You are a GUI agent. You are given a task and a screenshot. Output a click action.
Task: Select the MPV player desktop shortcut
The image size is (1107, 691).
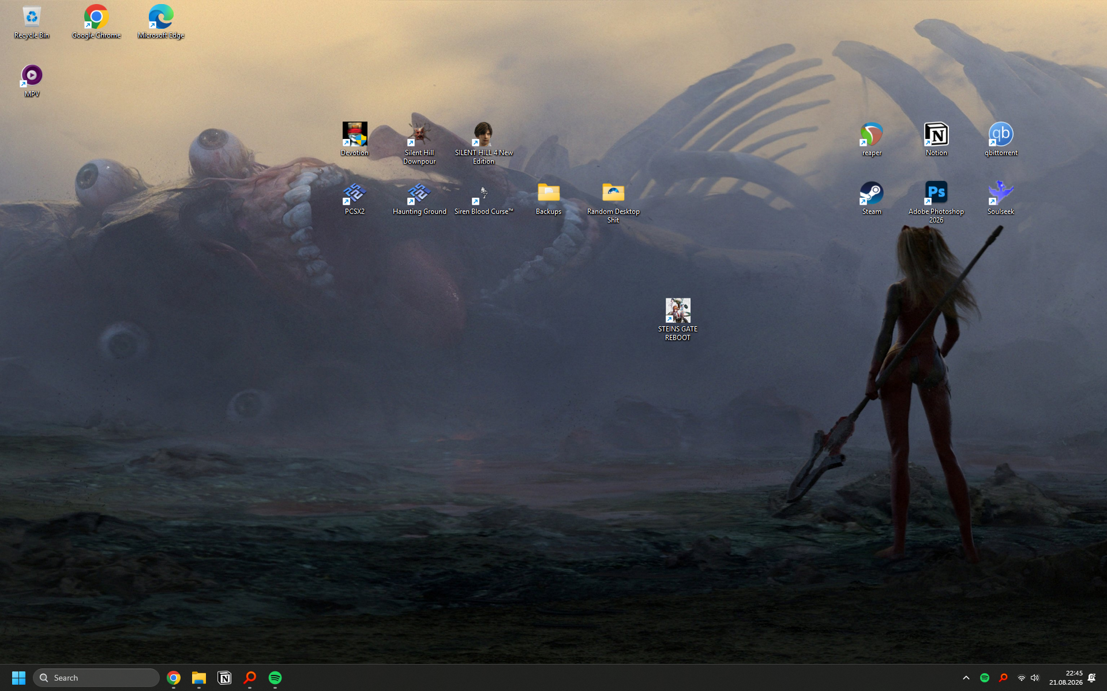32,81
